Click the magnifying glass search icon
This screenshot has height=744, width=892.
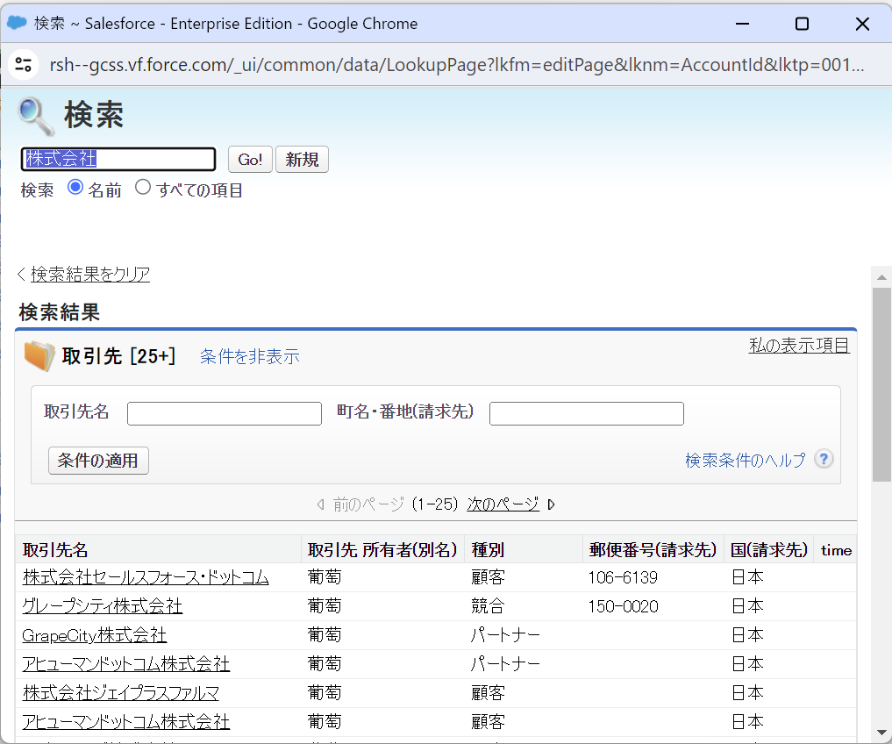coord(36,116)
